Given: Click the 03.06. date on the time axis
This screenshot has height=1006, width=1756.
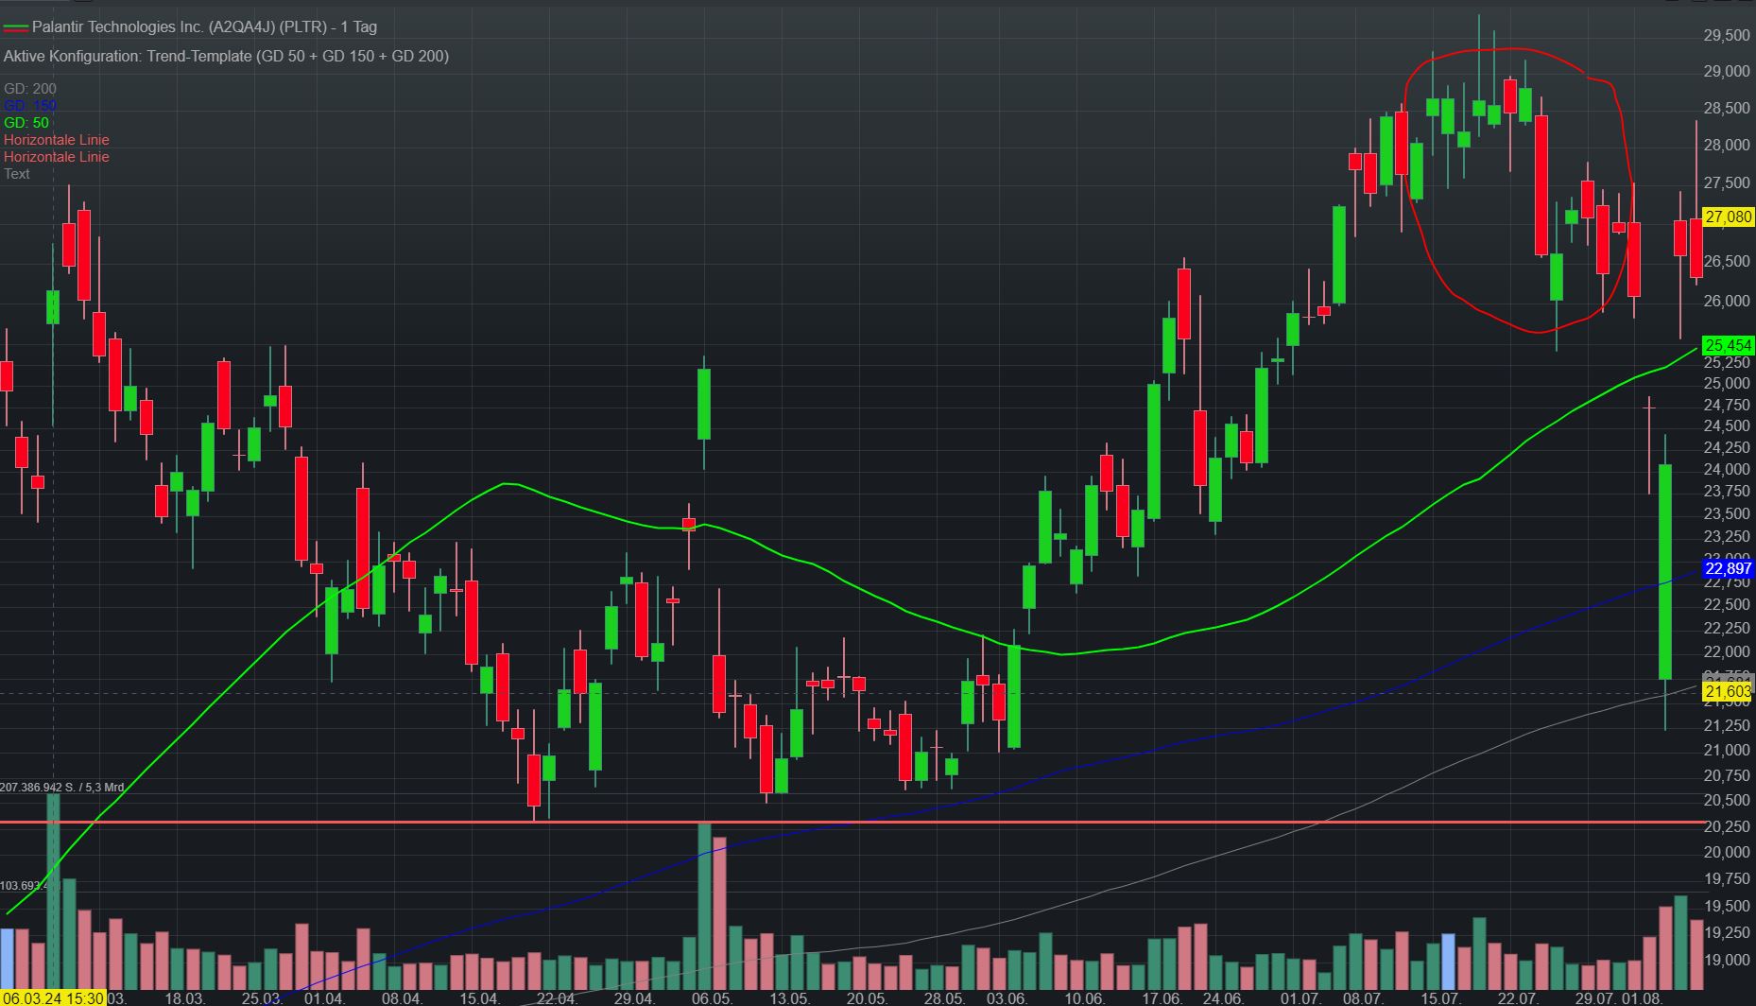Looking at the screenshot, I should [x=1006, y=998].
